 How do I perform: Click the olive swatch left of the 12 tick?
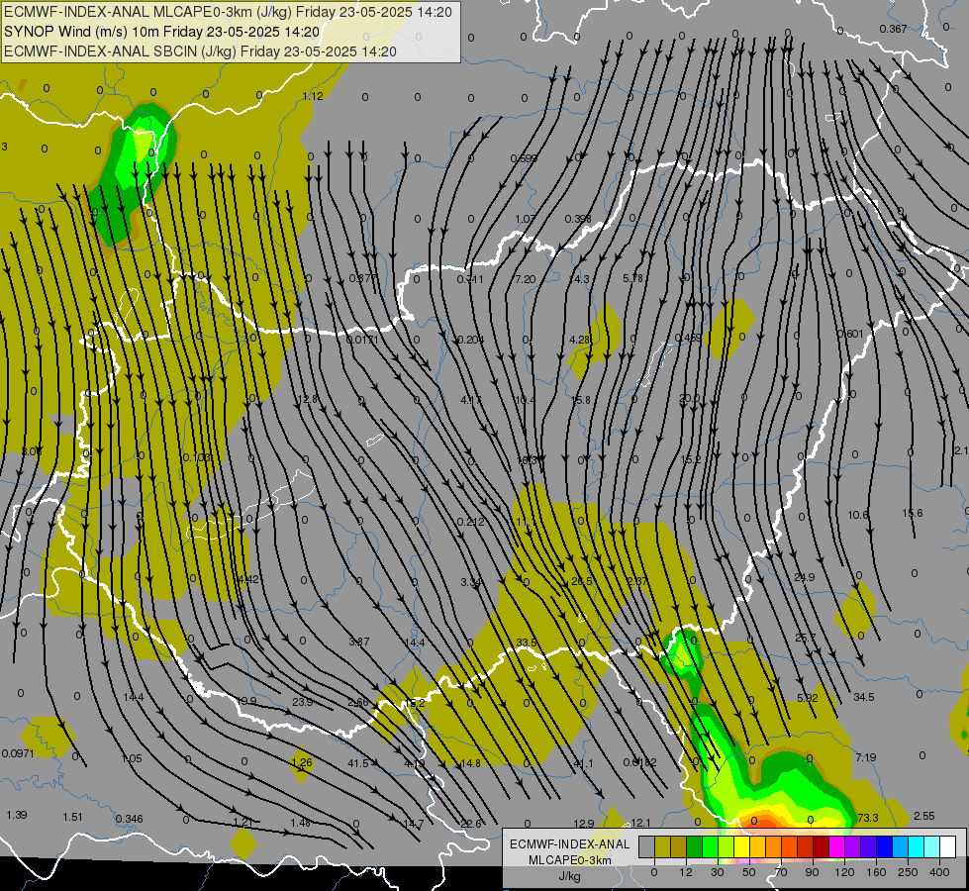[662, 847]
